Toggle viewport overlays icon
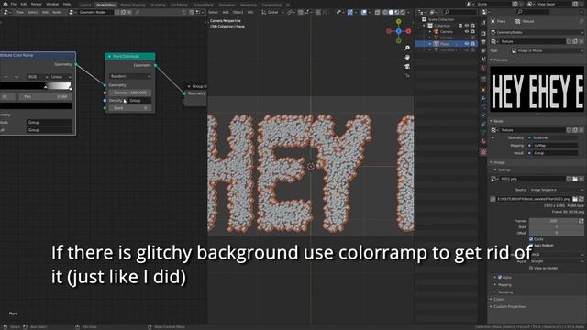The image size is (587, 330). point(364,12)
